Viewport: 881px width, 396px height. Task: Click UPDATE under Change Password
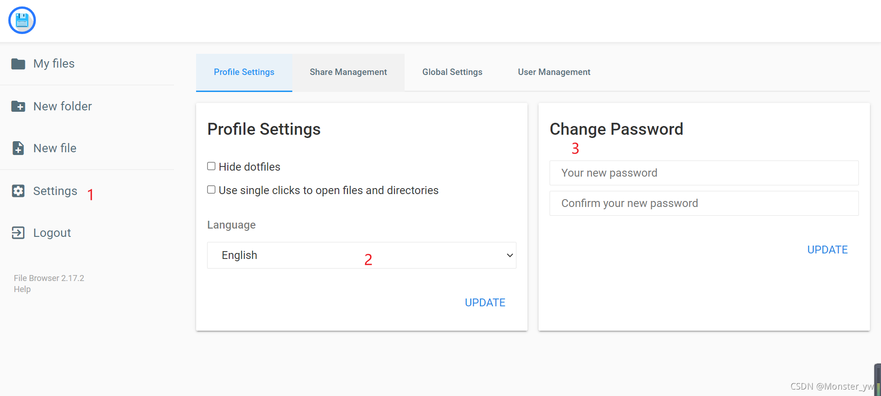(x=828, y=250)
